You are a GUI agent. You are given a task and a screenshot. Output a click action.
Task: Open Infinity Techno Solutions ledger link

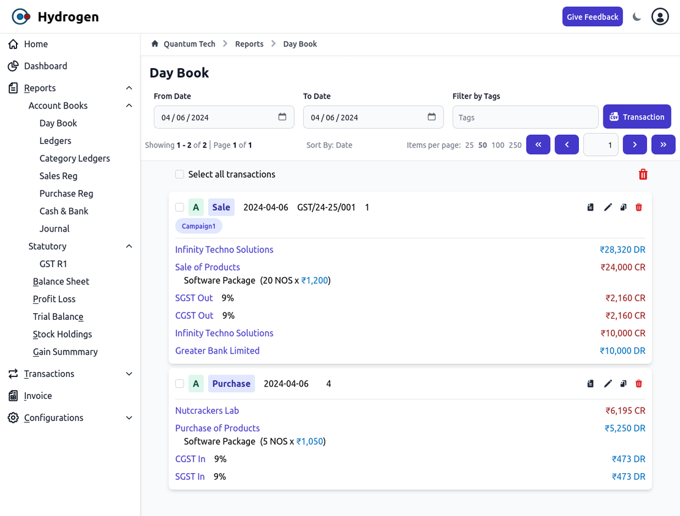(x=224, y=249)
